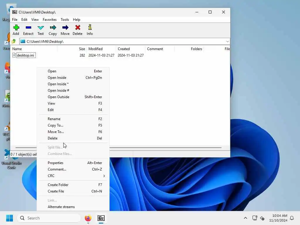Screen dimensions: 300x225
Task: Select Comment... menu entry
Action: point(73,169)
